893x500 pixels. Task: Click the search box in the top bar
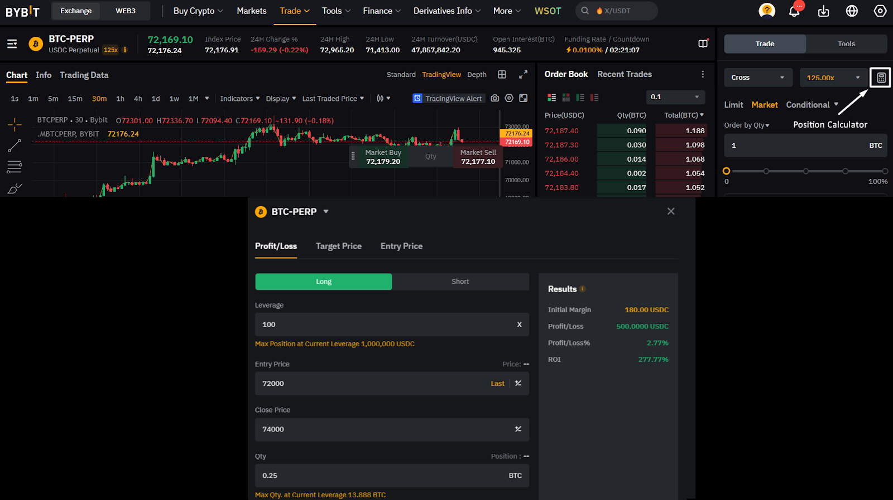pyautogui.click(x=617, y=11)
